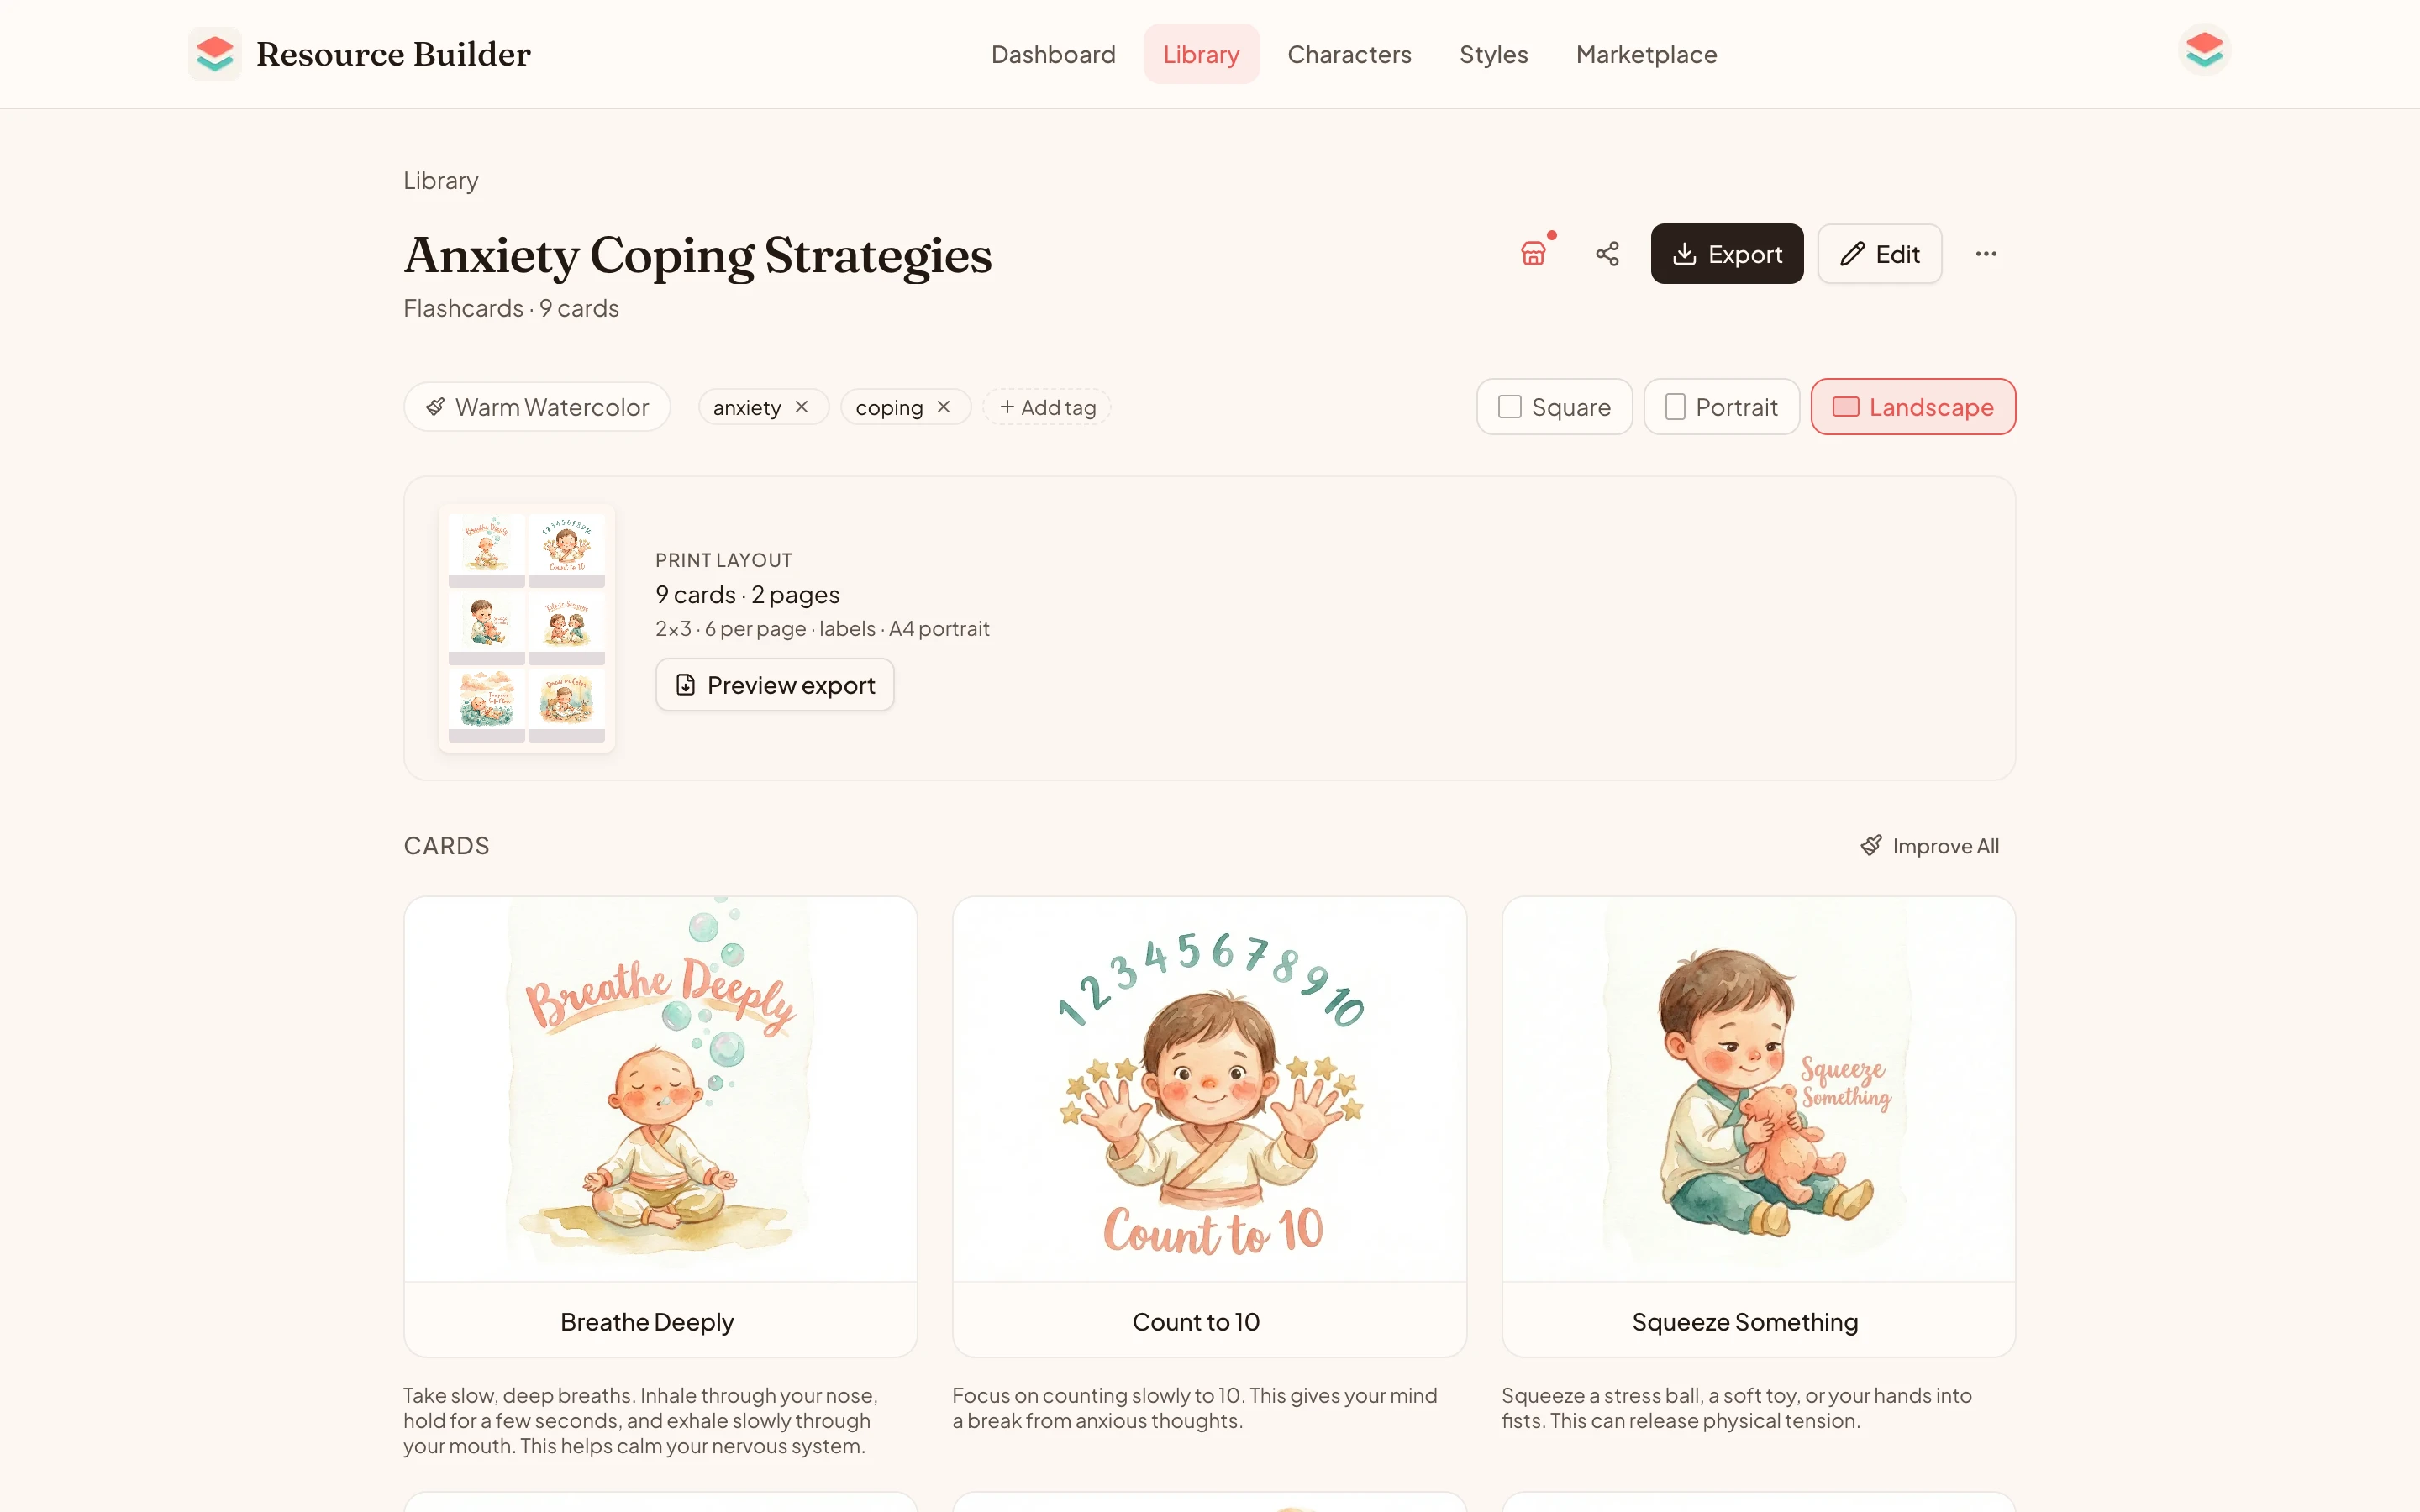Click the Export button
This screenshot has height=1512, width=2420.
[1726, 254]
